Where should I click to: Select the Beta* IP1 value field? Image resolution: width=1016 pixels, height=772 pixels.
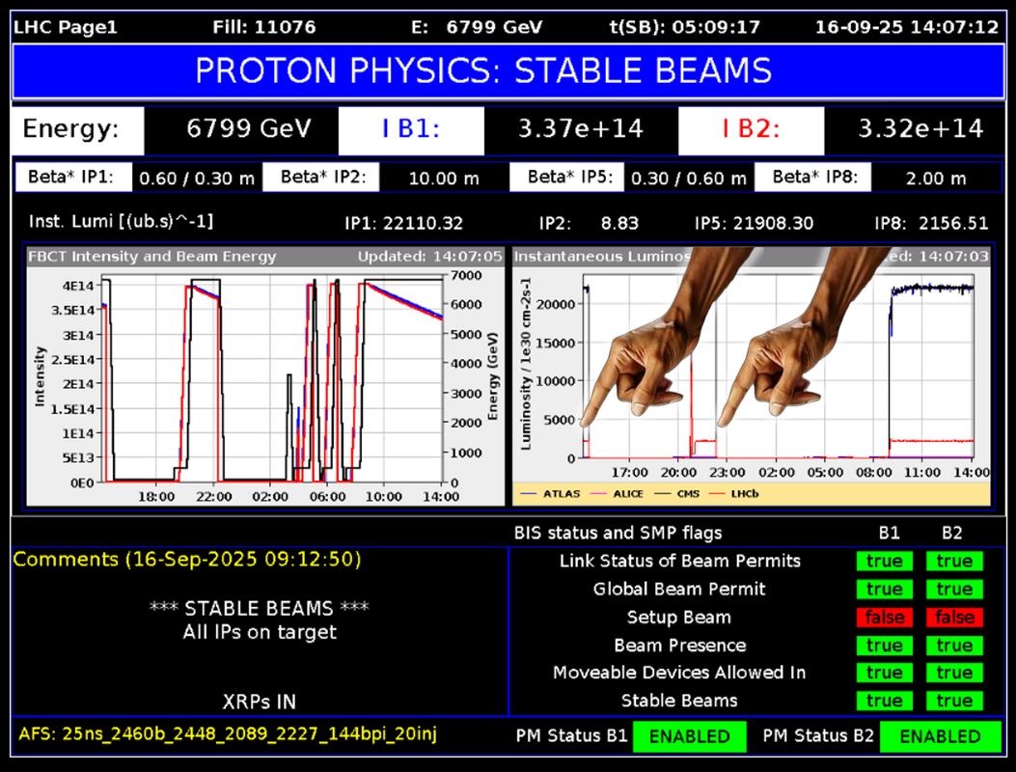pyautogui.click(x=193, y=179)
